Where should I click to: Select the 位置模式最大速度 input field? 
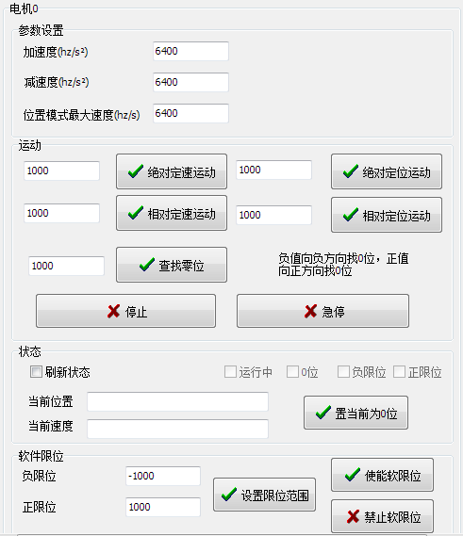coord(190,113)
